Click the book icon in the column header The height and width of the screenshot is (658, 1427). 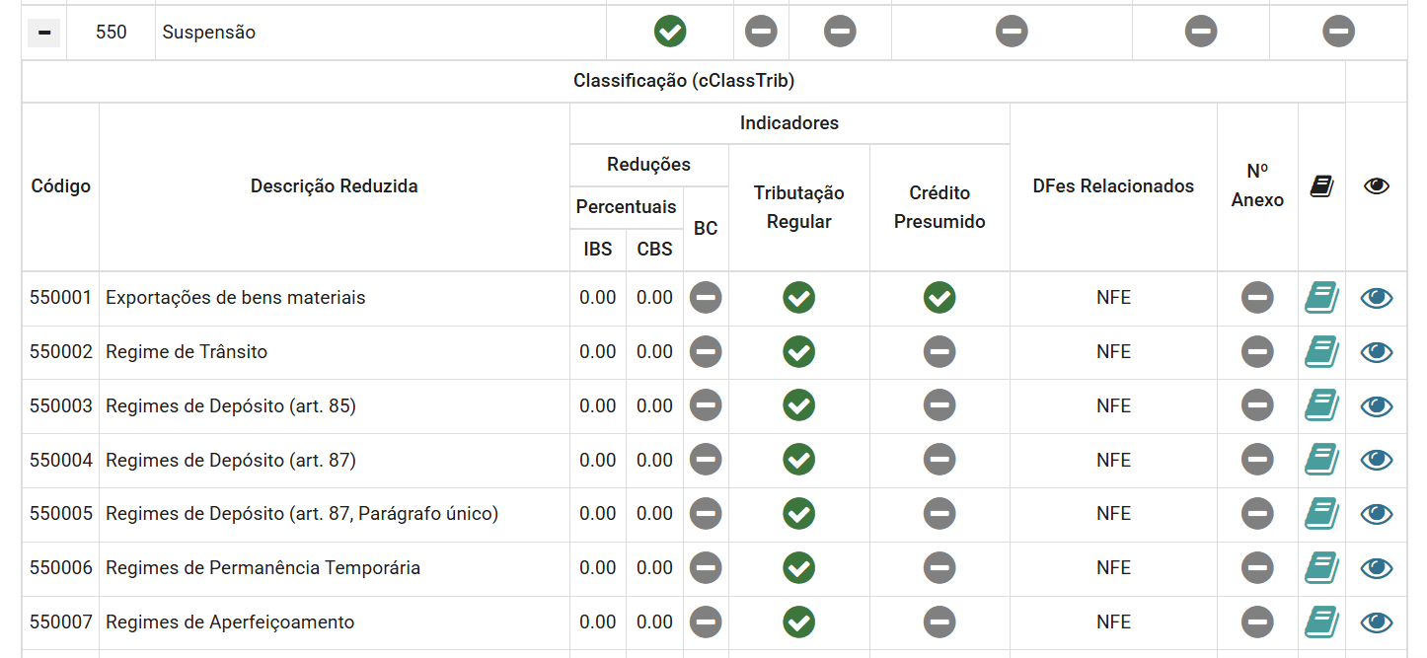point(1321,186)
